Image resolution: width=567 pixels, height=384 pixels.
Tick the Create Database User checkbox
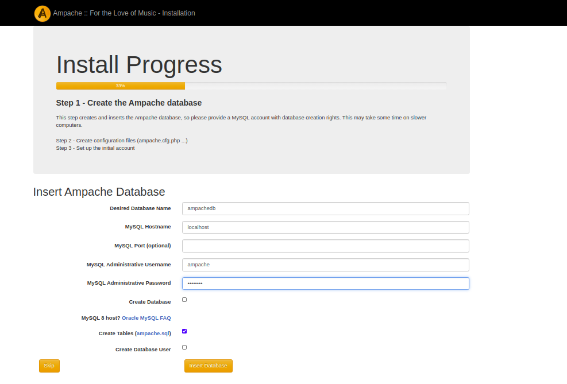click(x=184, y=347)
